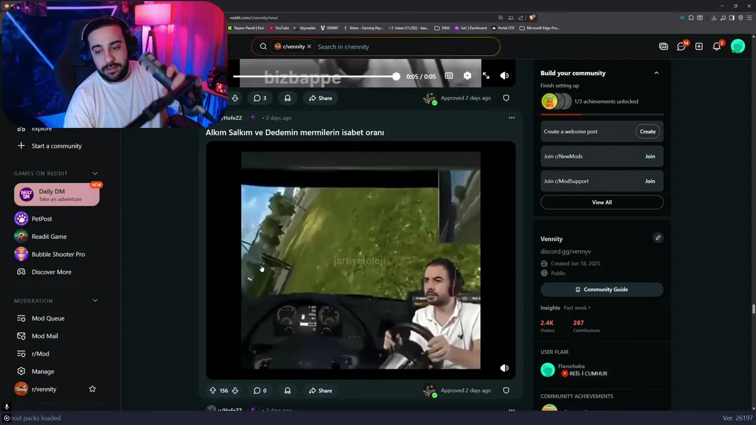Seek top video progress slider handle
Viewport: 756px width, 425px height.
pyautogui.click(x=396, y=76)
